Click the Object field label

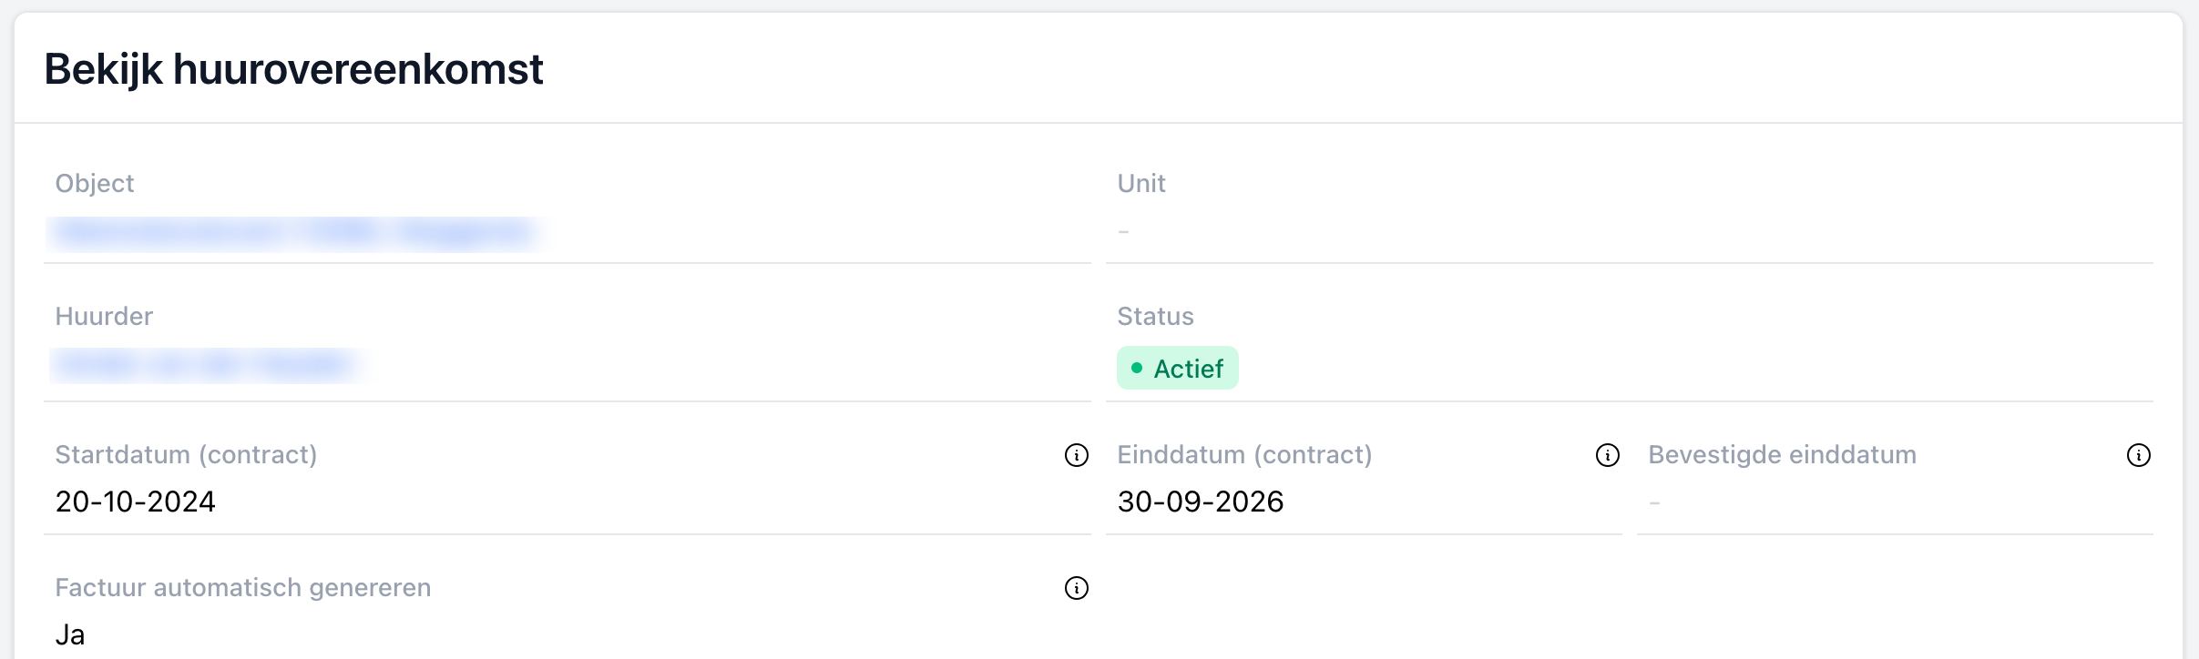[x=95, y=184]
